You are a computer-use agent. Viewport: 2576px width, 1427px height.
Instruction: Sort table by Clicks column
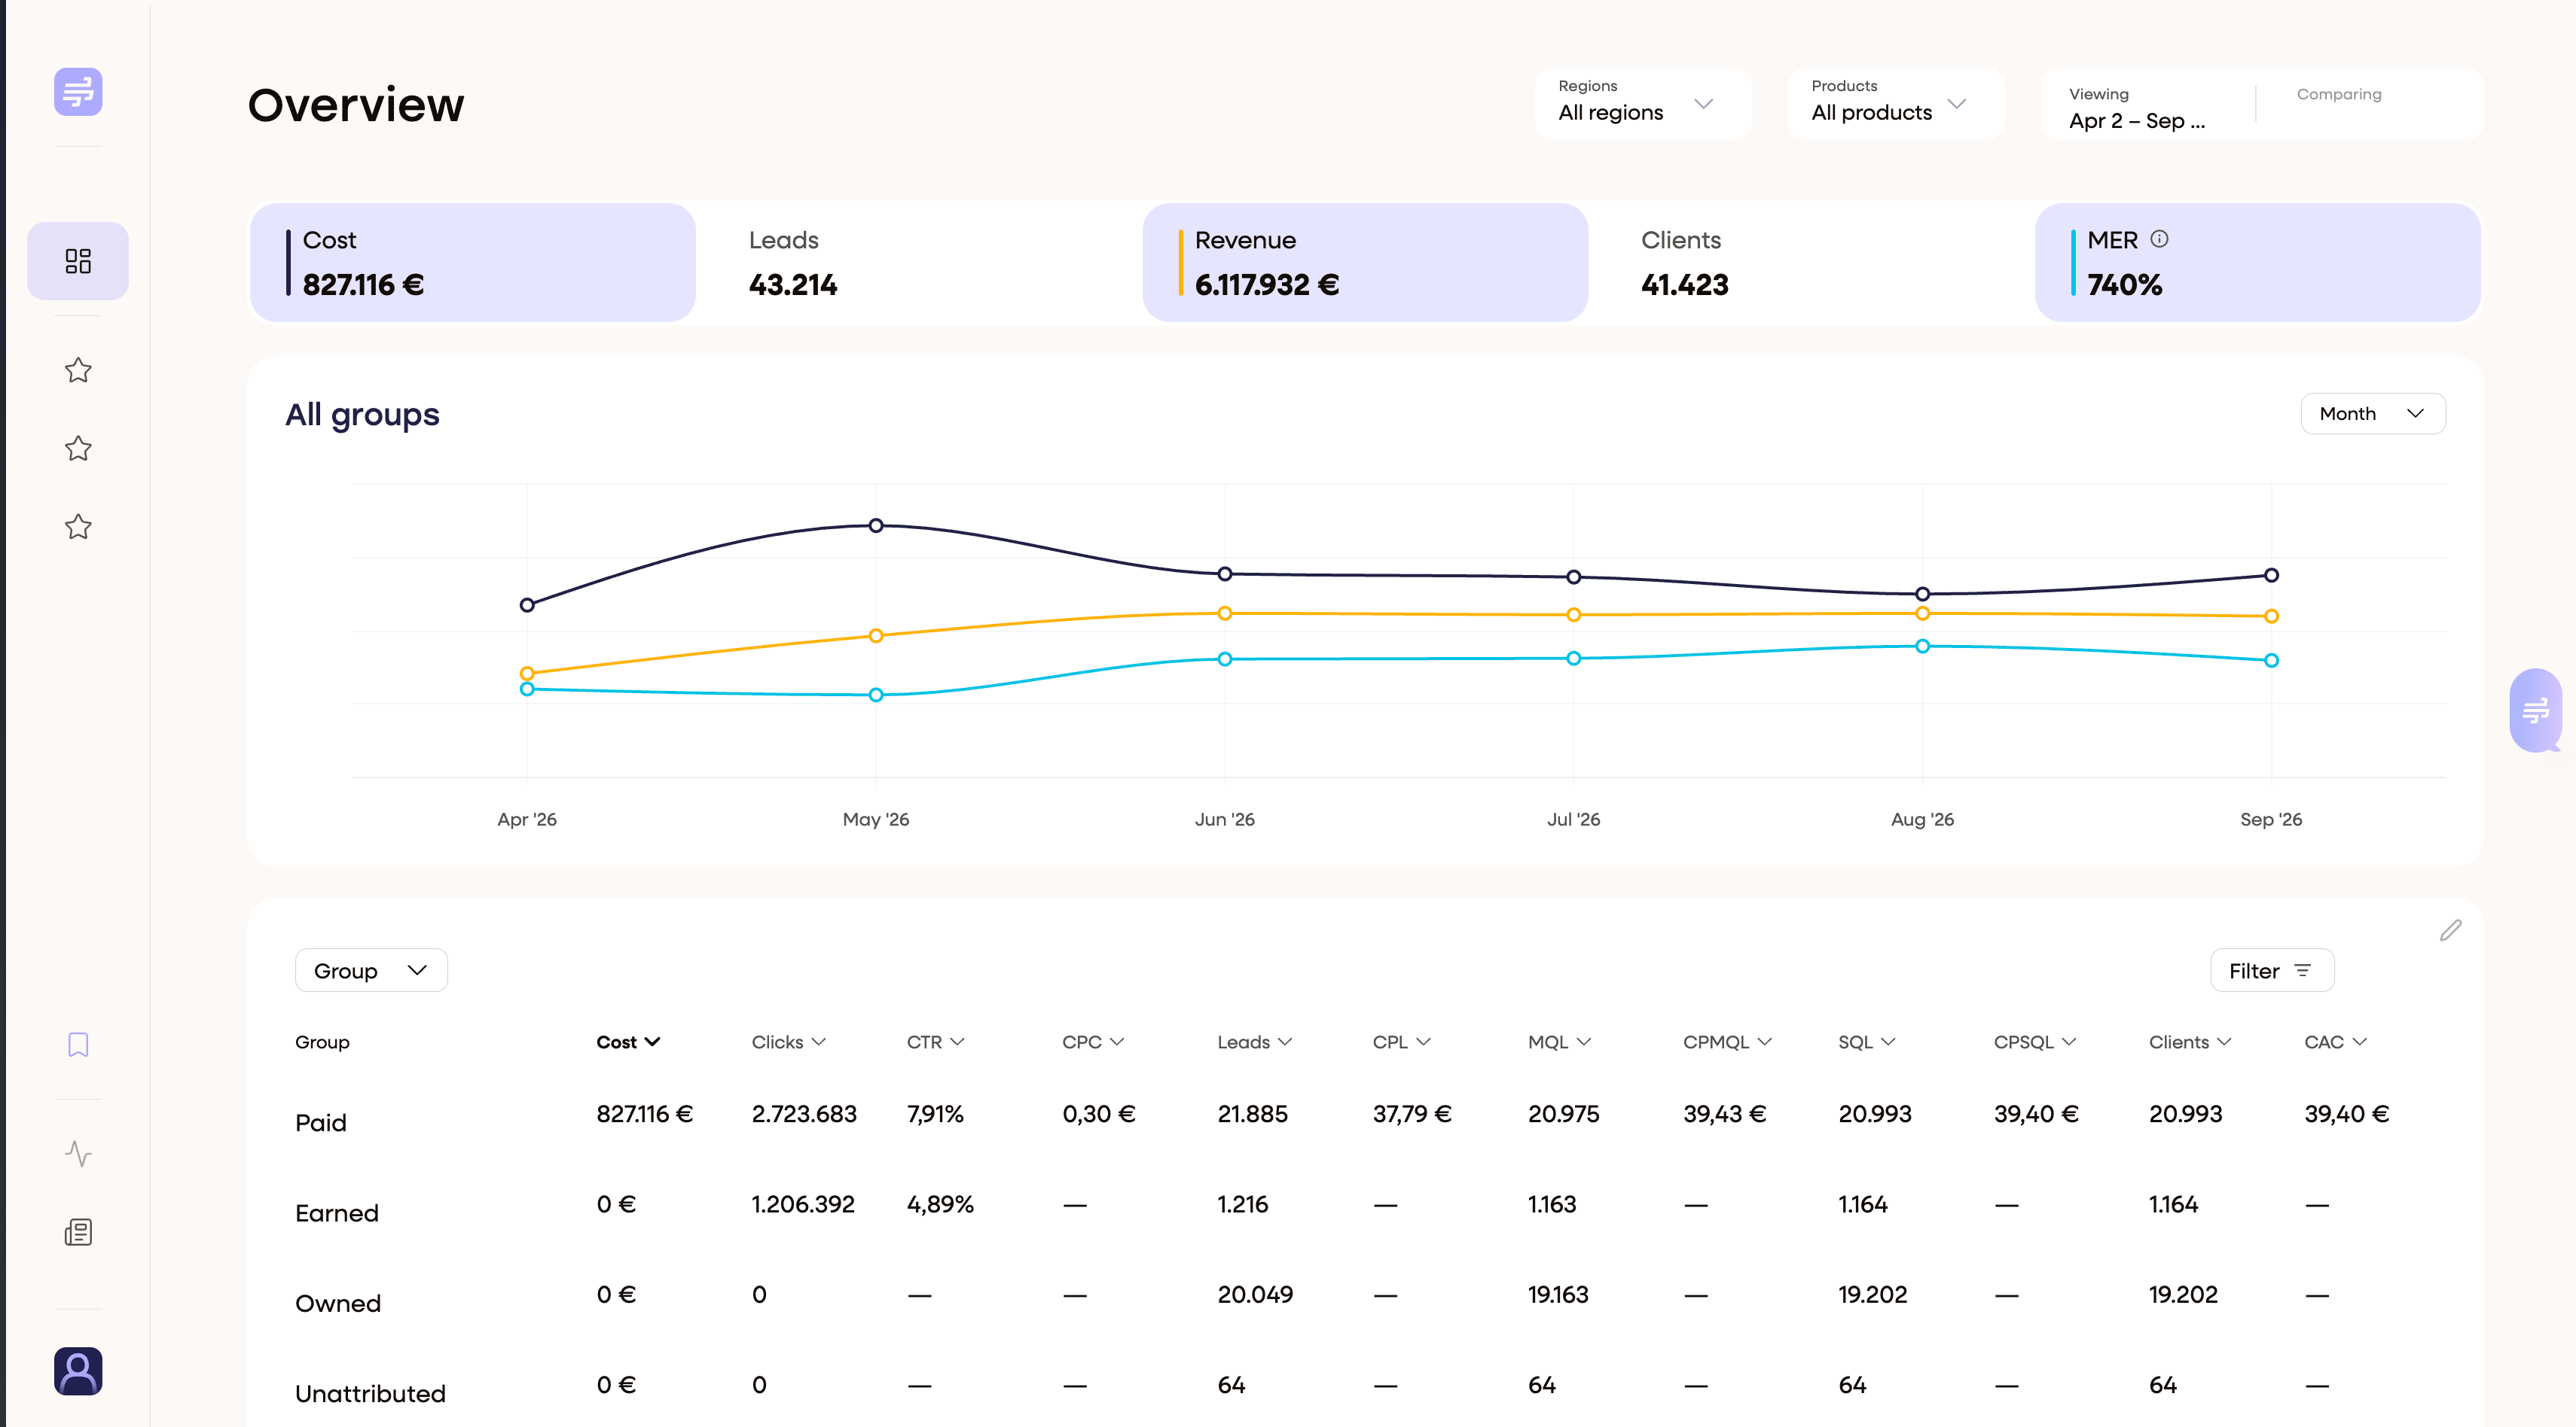pyautogui.click(x=788, y=1041)
